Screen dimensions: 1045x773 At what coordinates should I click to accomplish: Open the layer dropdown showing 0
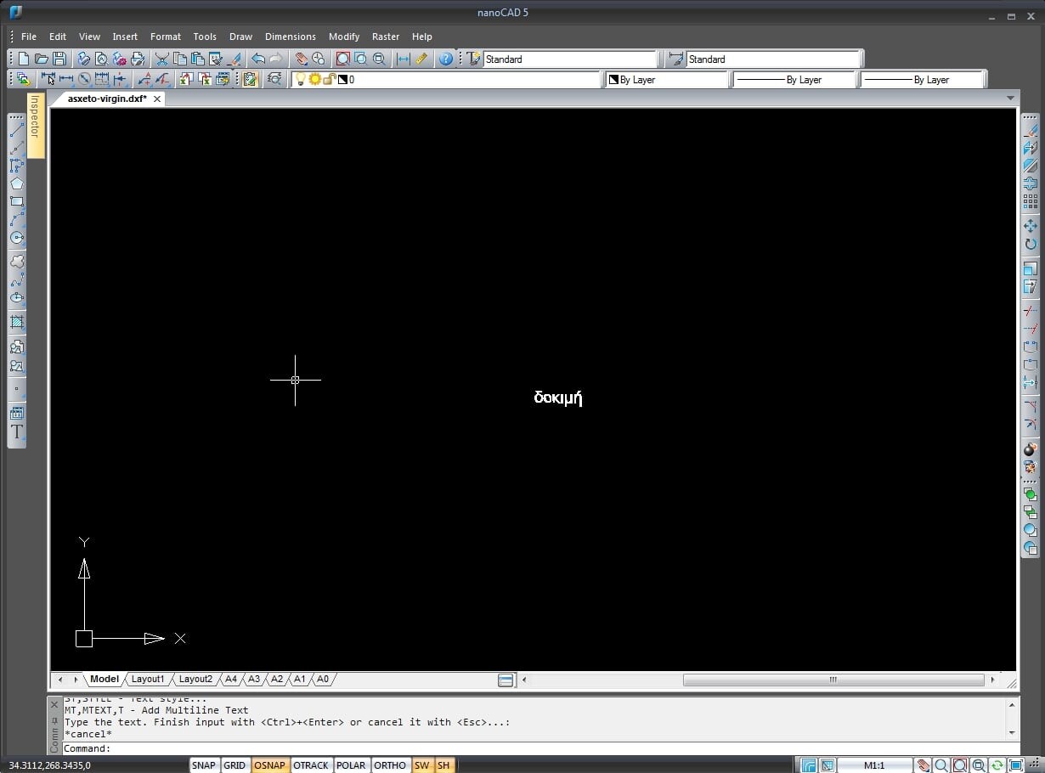(446, 80)
